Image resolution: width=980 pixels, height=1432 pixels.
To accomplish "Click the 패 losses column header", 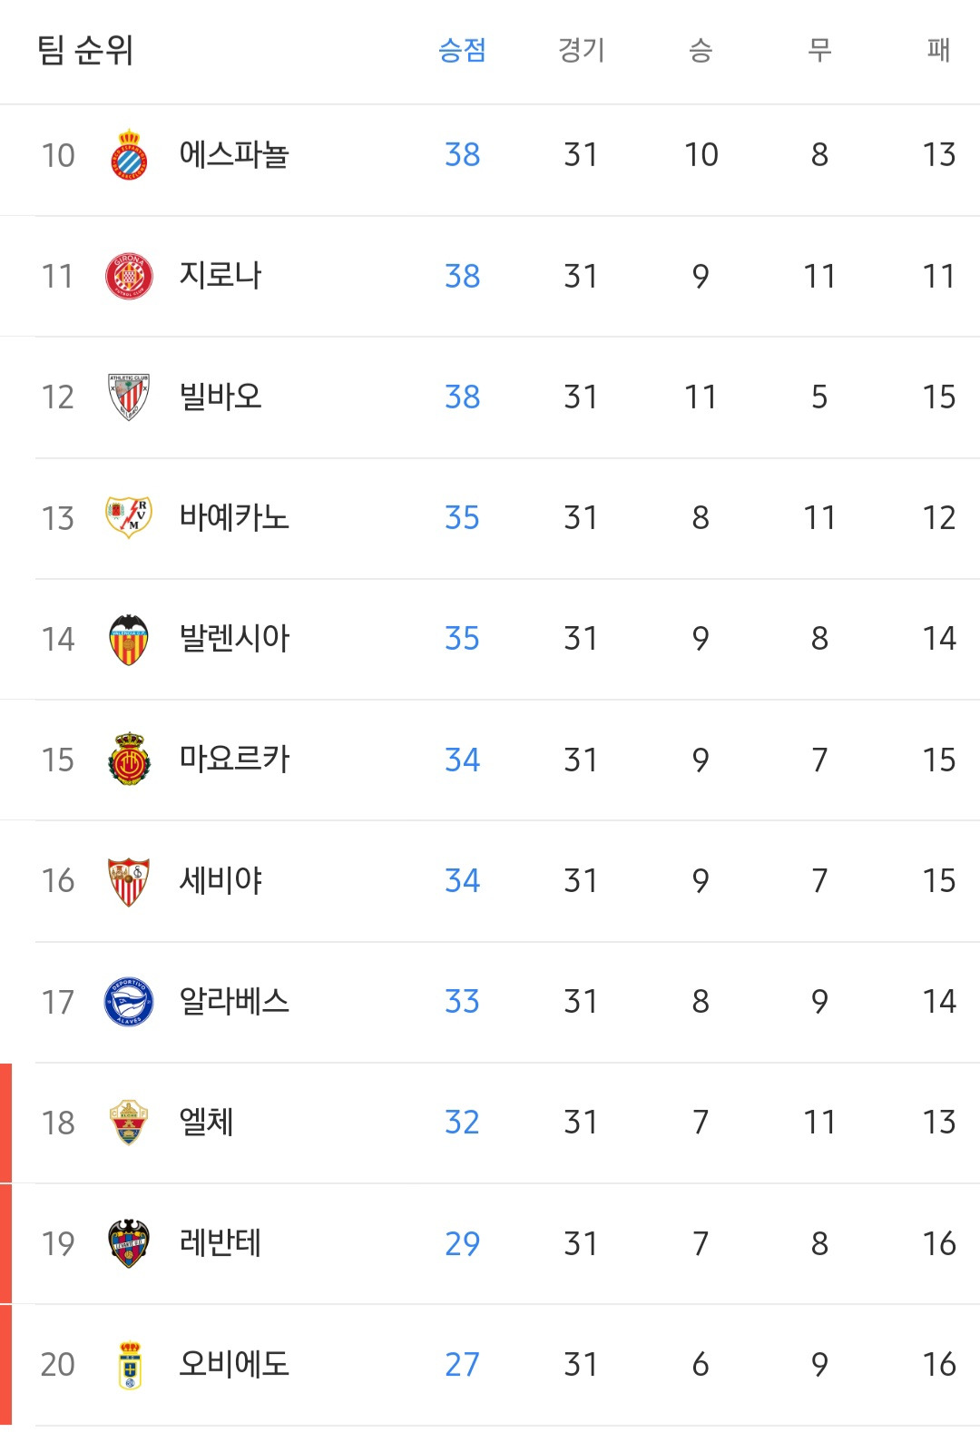I will tap(938, 50).
